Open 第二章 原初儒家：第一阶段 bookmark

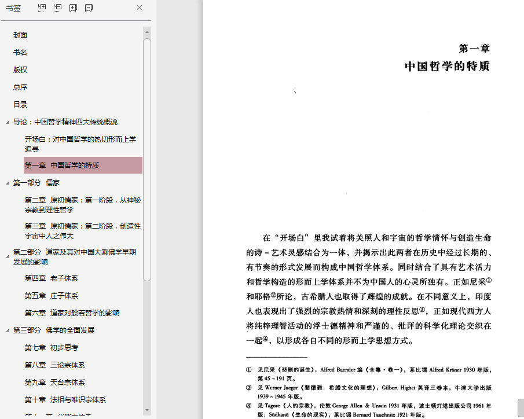(83, 205)
